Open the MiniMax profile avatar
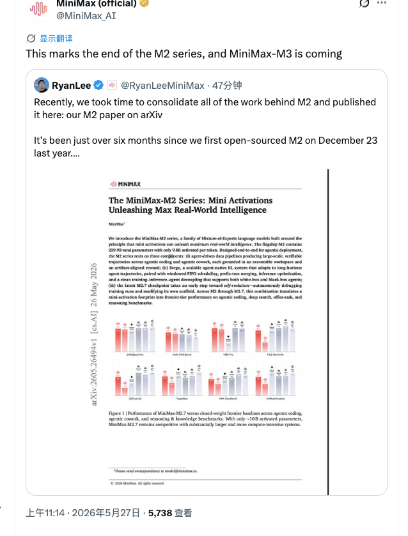This screenshot has height=536, width=408. point(38,10)
